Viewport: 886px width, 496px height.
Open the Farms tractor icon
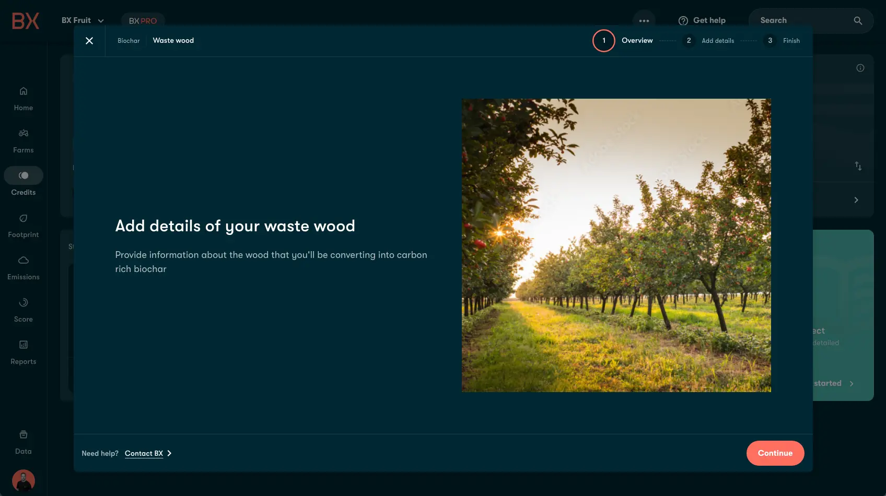24,134
